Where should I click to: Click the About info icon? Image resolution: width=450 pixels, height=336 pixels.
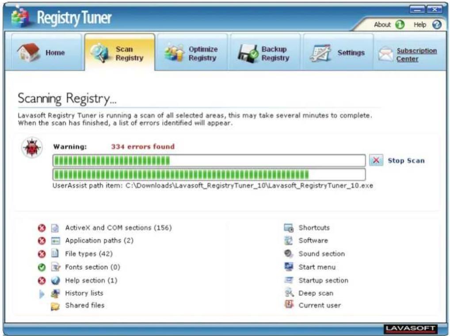tap(400, 25)
